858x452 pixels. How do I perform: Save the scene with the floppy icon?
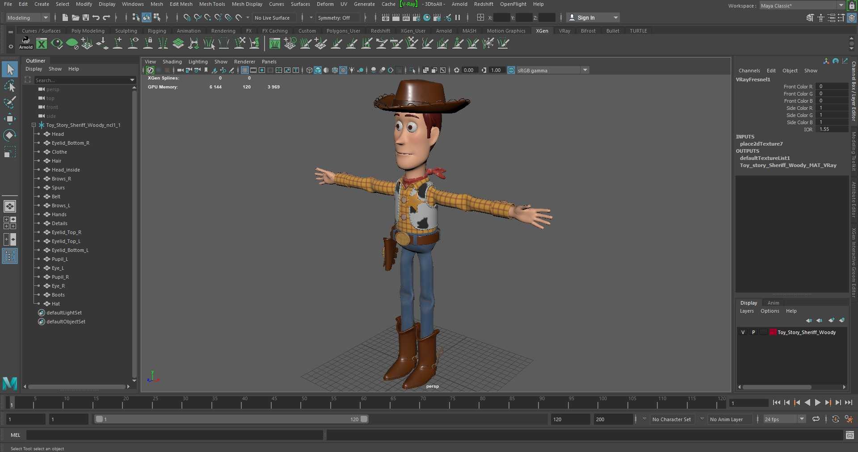(x=86, y=17)
